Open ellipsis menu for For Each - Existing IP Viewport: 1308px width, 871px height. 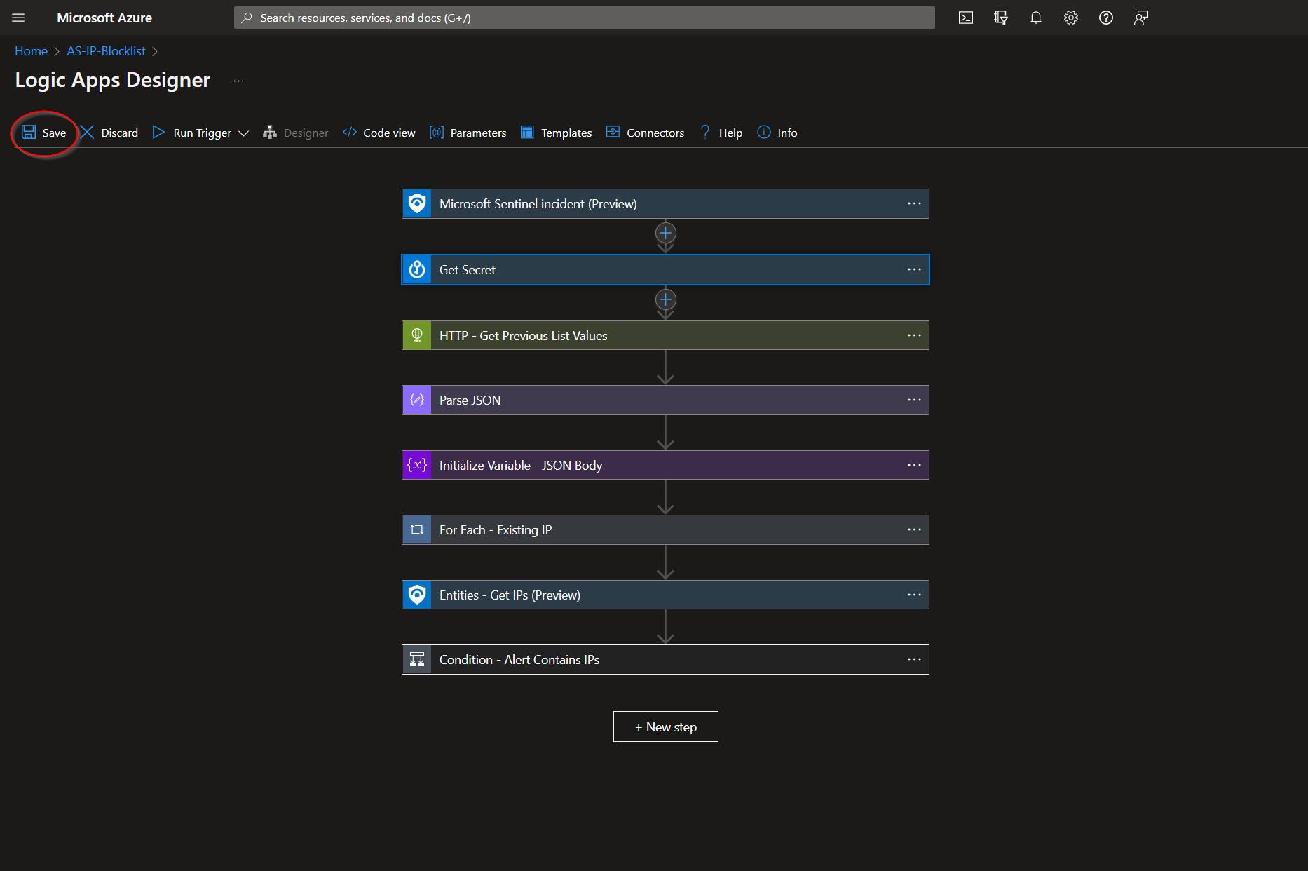click(914, 529)
